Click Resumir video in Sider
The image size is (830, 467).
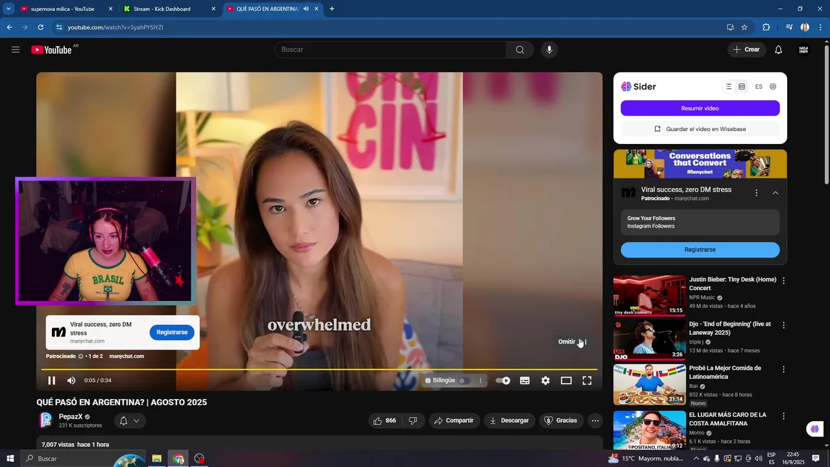point(700,108)
